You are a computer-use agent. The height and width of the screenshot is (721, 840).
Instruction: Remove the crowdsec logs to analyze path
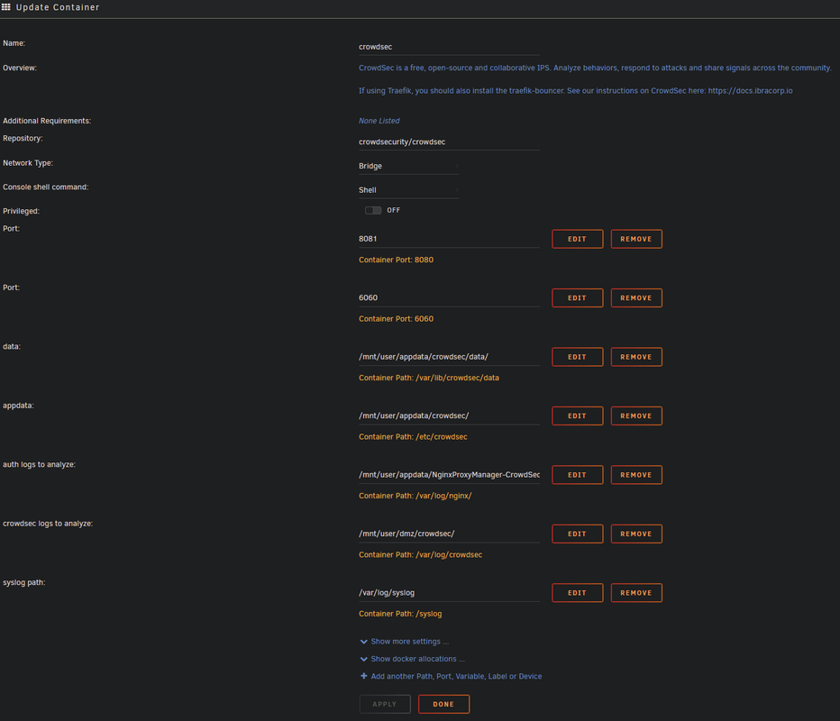click(636, 534)
